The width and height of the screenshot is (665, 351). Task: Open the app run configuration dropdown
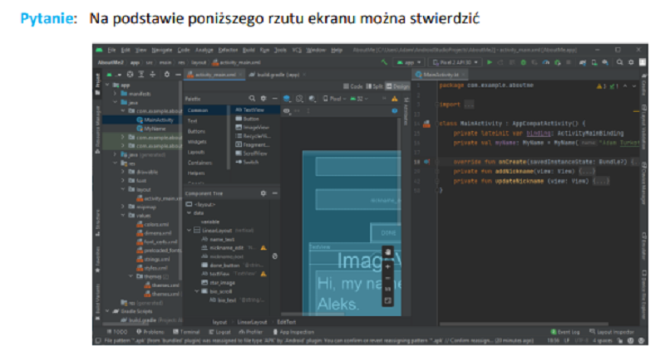408,62
